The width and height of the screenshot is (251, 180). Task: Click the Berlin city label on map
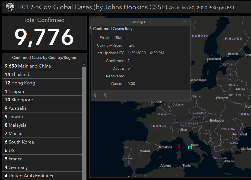[196, 96]
